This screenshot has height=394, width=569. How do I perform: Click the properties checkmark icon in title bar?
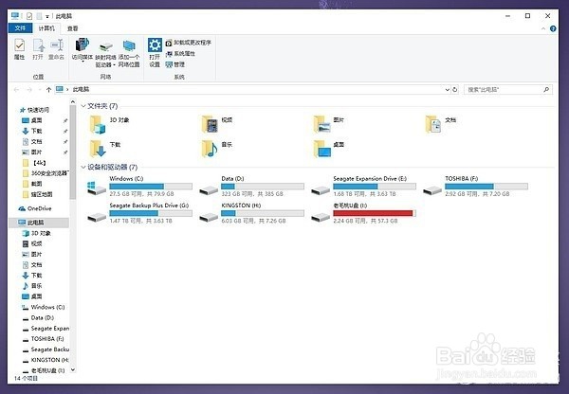point(29,16)
